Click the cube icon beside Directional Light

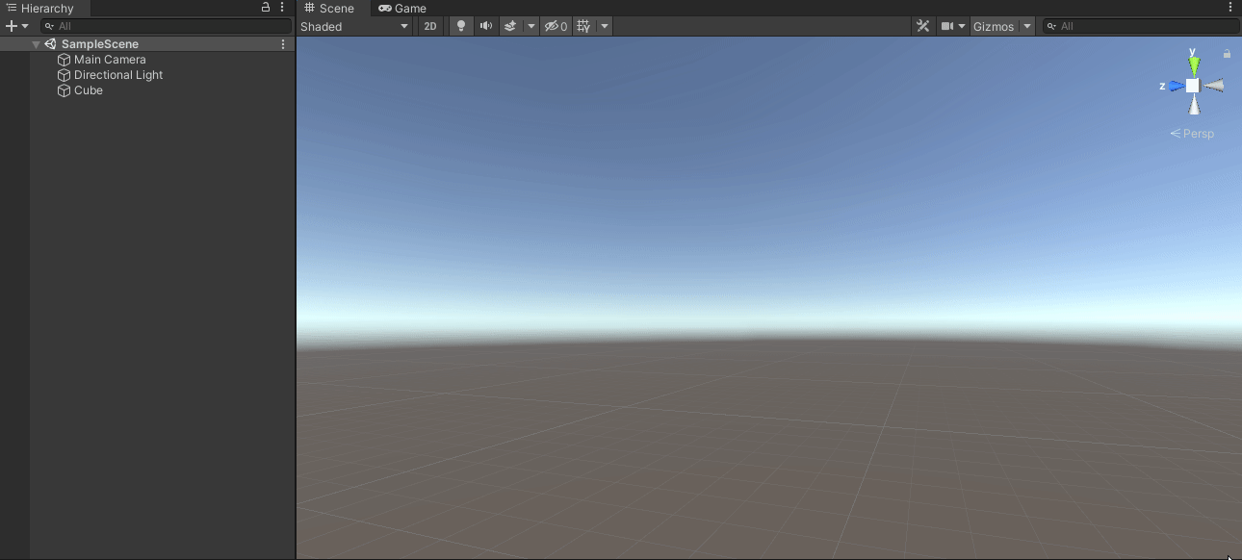point(65,75)
